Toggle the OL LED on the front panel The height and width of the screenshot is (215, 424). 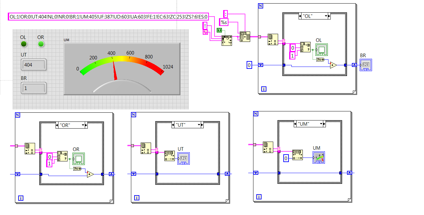(x=24, y=44)
